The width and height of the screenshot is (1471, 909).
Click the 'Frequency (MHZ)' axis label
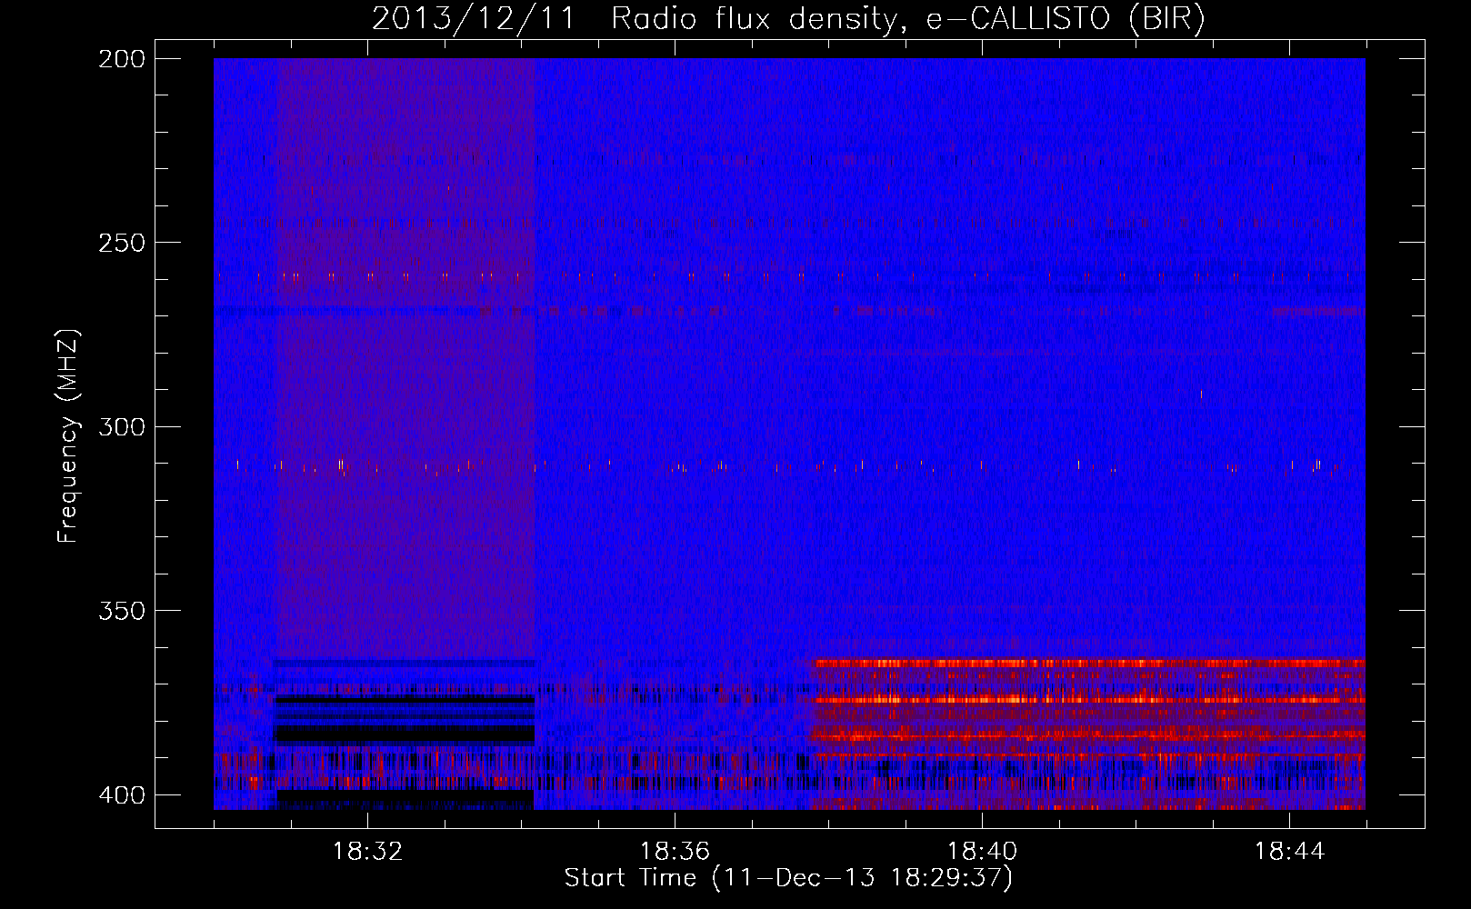tap(68, 436)
